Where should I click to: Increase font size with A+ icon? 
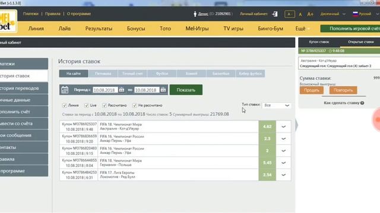coord(310,14)
